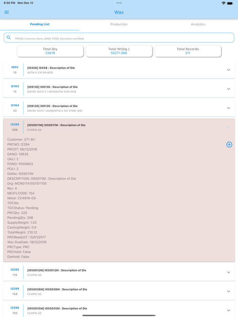Focus the PRCNO, Customer search field
Viewport: 238px width, 318px height.
pos(122,38)
